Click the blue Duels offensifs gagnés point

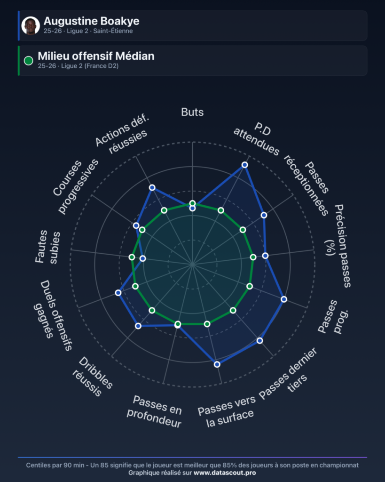[x=118, y=293]
